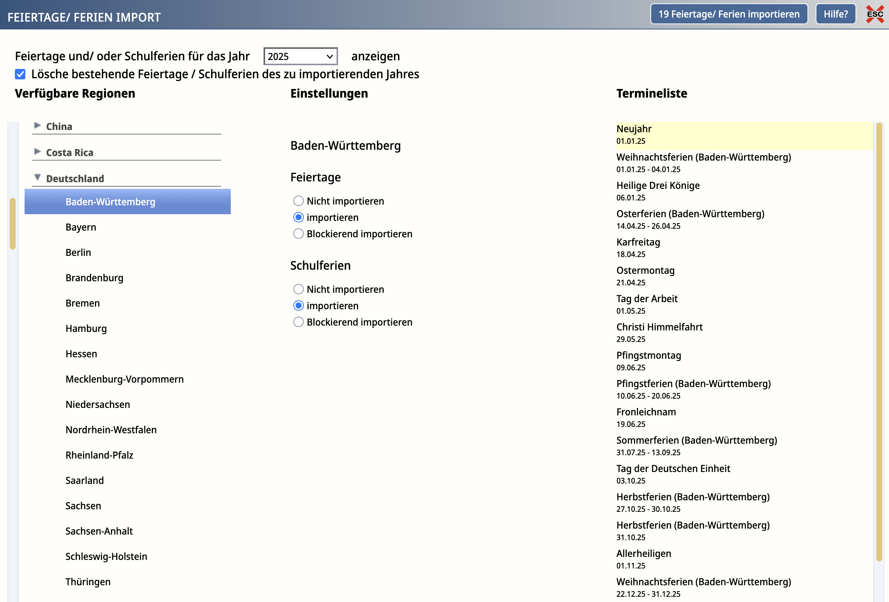Screen dimensions: 889x602
Task: Click the red ESC close icon
Action: click(874, 14)
